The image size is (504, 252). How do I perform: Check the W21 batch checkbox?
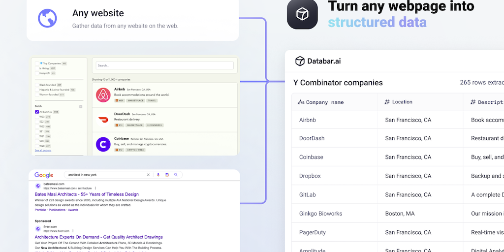[37, 136]
